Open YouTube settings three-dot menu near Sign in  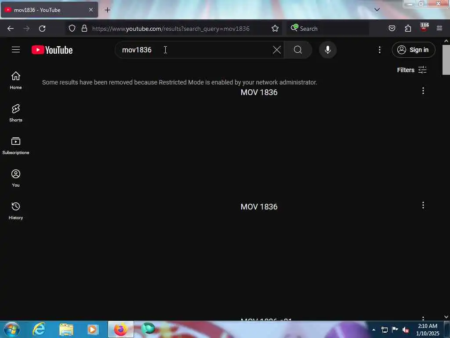pyautogui.click(x=379, y=50)
